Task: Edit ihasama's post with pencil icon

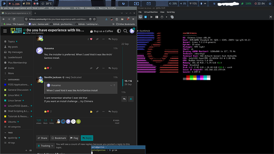Action: (x=97, y=68)
